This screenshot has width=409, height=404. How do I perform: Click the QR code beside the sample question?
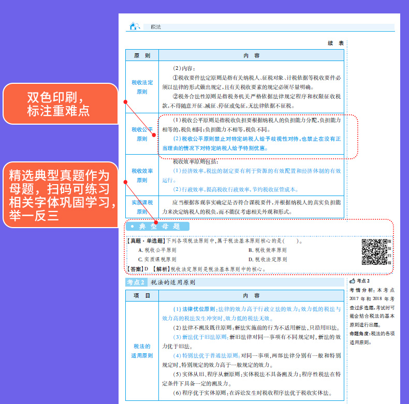374,252
